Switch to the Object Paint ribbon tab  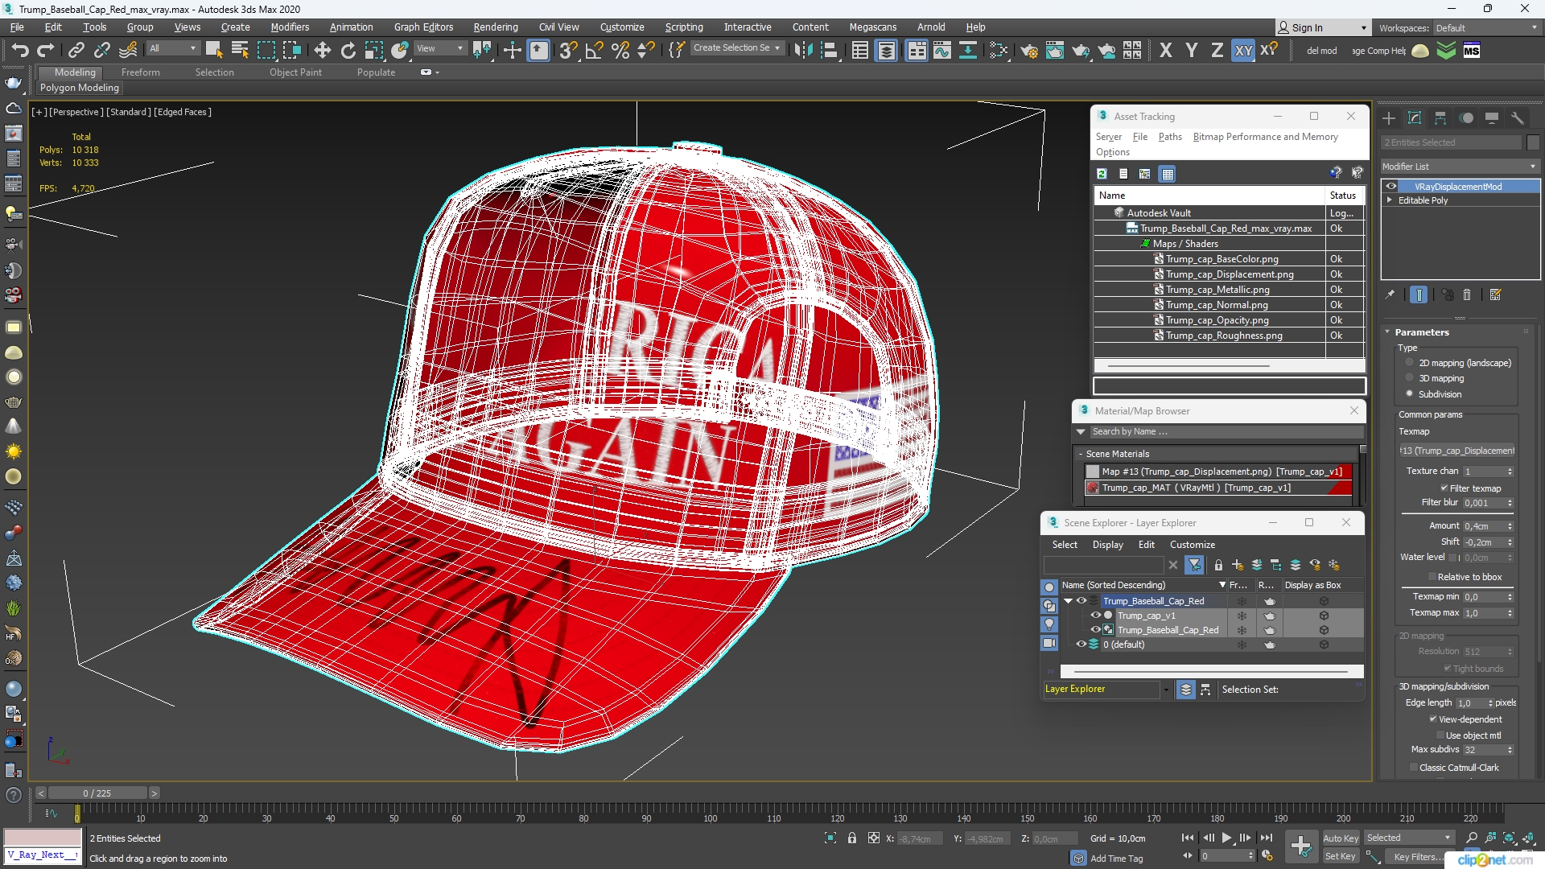pos(295,72)
